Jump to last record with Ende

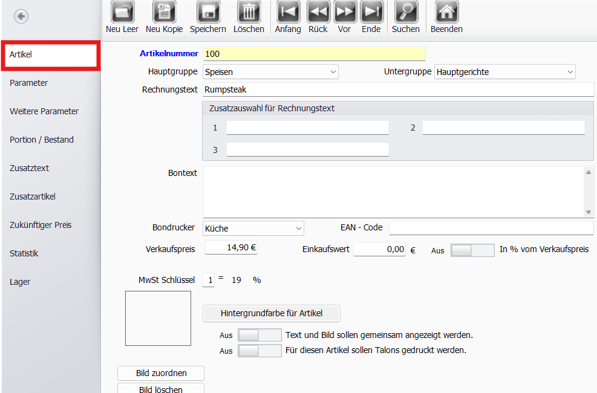coord(371,11)
